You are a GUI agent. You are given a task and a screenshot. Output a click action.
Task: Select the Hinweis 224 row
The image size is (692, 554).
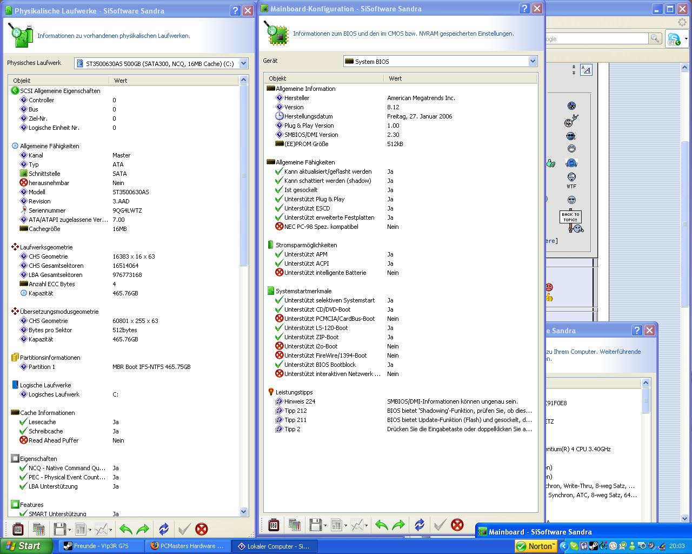point(401,401)
